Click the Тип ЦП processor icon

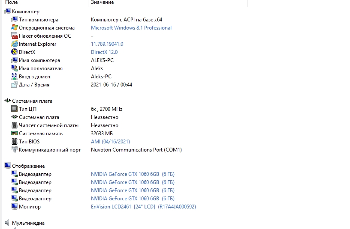(x=15, y=109)
